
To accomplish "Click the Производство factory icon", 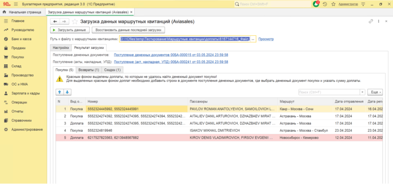I will 6,75.
